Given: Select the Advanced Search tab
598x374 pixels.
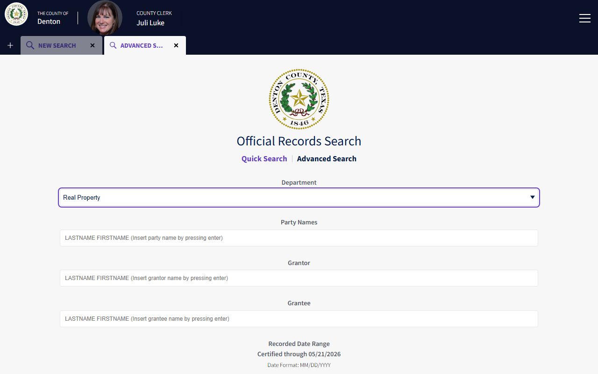Looking at the screenshot, I should tap(145, 45).
